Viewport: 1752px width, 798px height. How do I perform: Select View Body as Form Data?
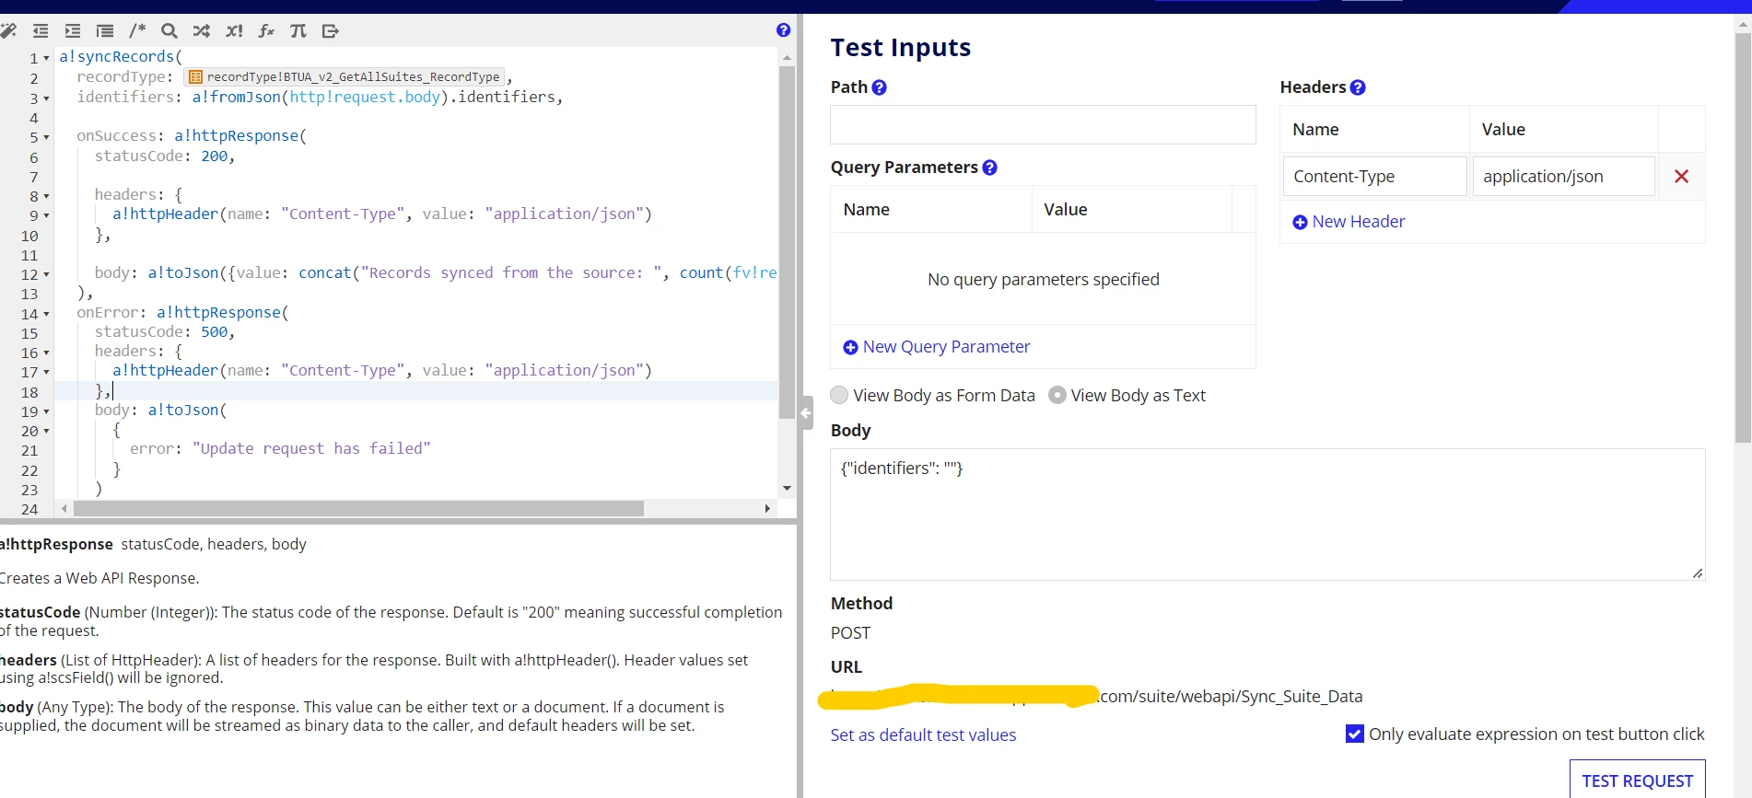pyautogui.click(x=839, y=395)
